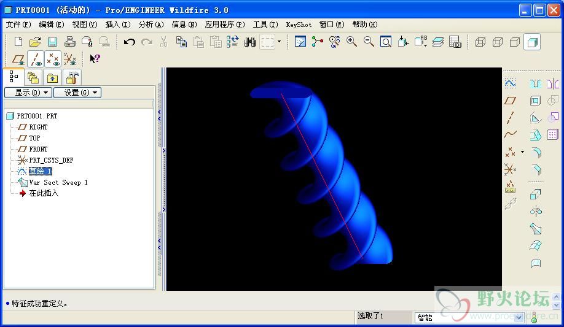Screen dimensions: 564x327
Task: Print the model with the printer icon
Action: coord(70,42)
